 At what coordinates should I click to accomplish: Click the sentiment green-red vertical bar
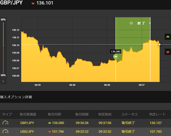pyautogui.click(x=3, y=48)
